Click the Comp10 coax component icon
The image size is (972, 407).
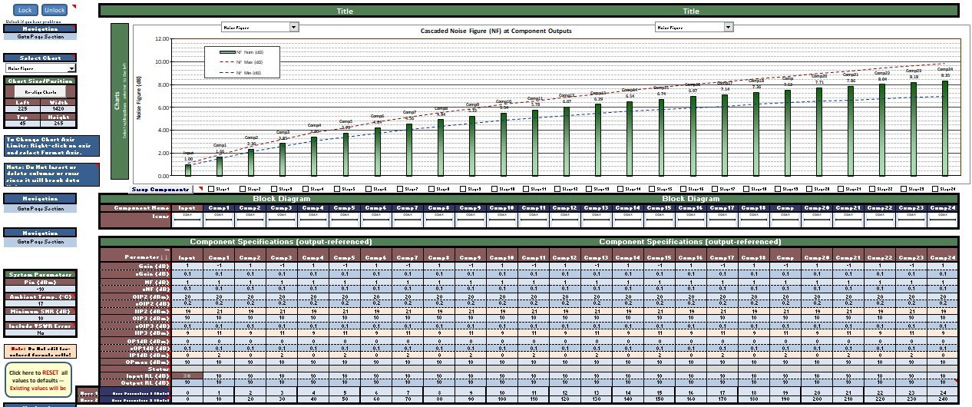[x=503, y=220]
